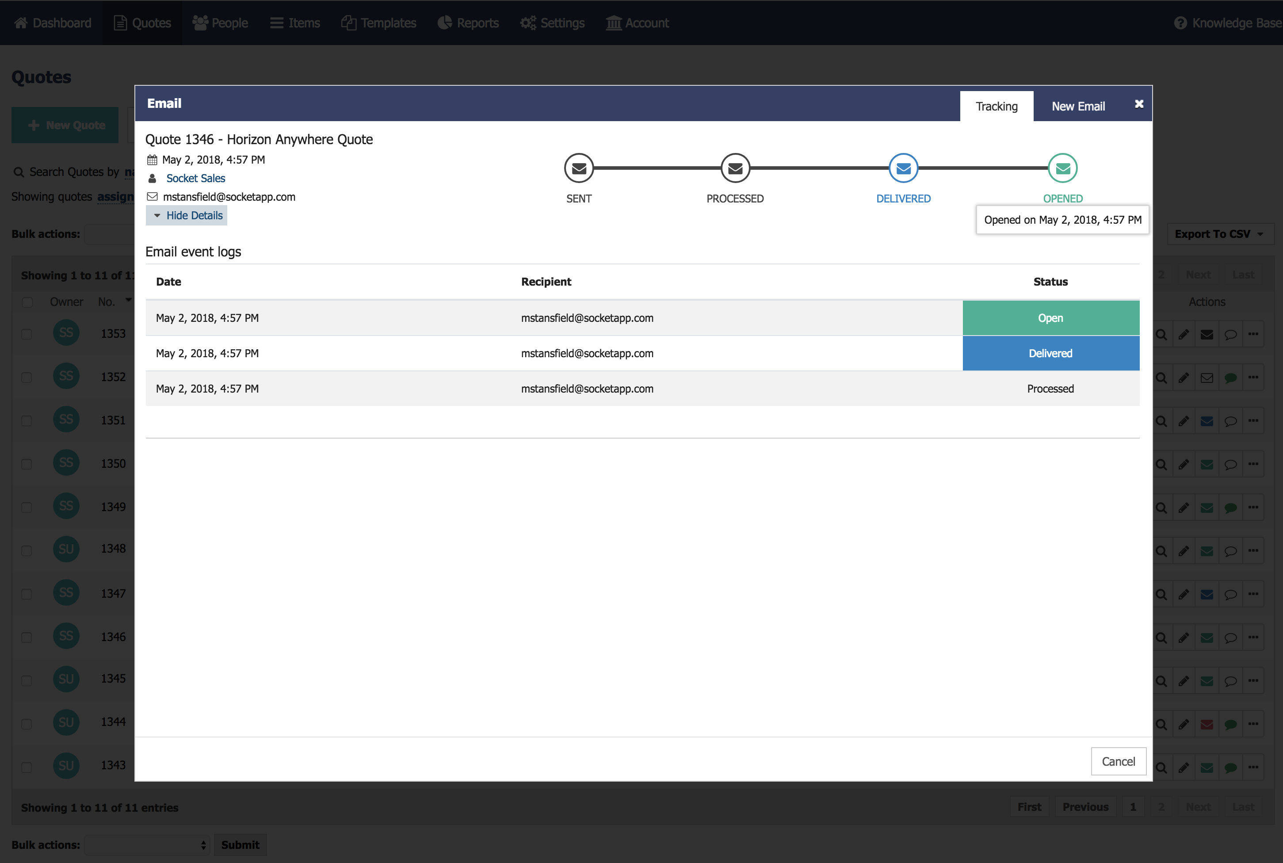Open more actions for quote 1343

click(1253, 767)
